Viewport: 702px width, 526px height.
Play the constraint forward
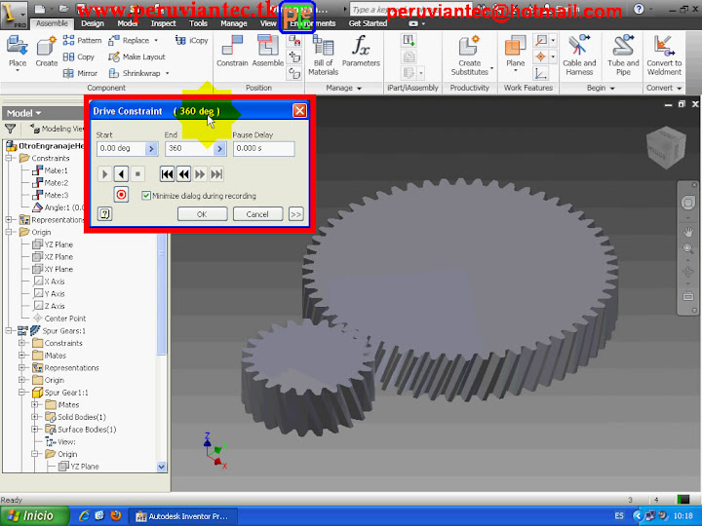(x=104, y=174)
